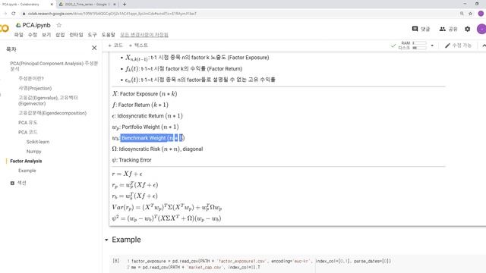Click the Portfolio Weight definition line
486x273 pixels.
point(145,127)
